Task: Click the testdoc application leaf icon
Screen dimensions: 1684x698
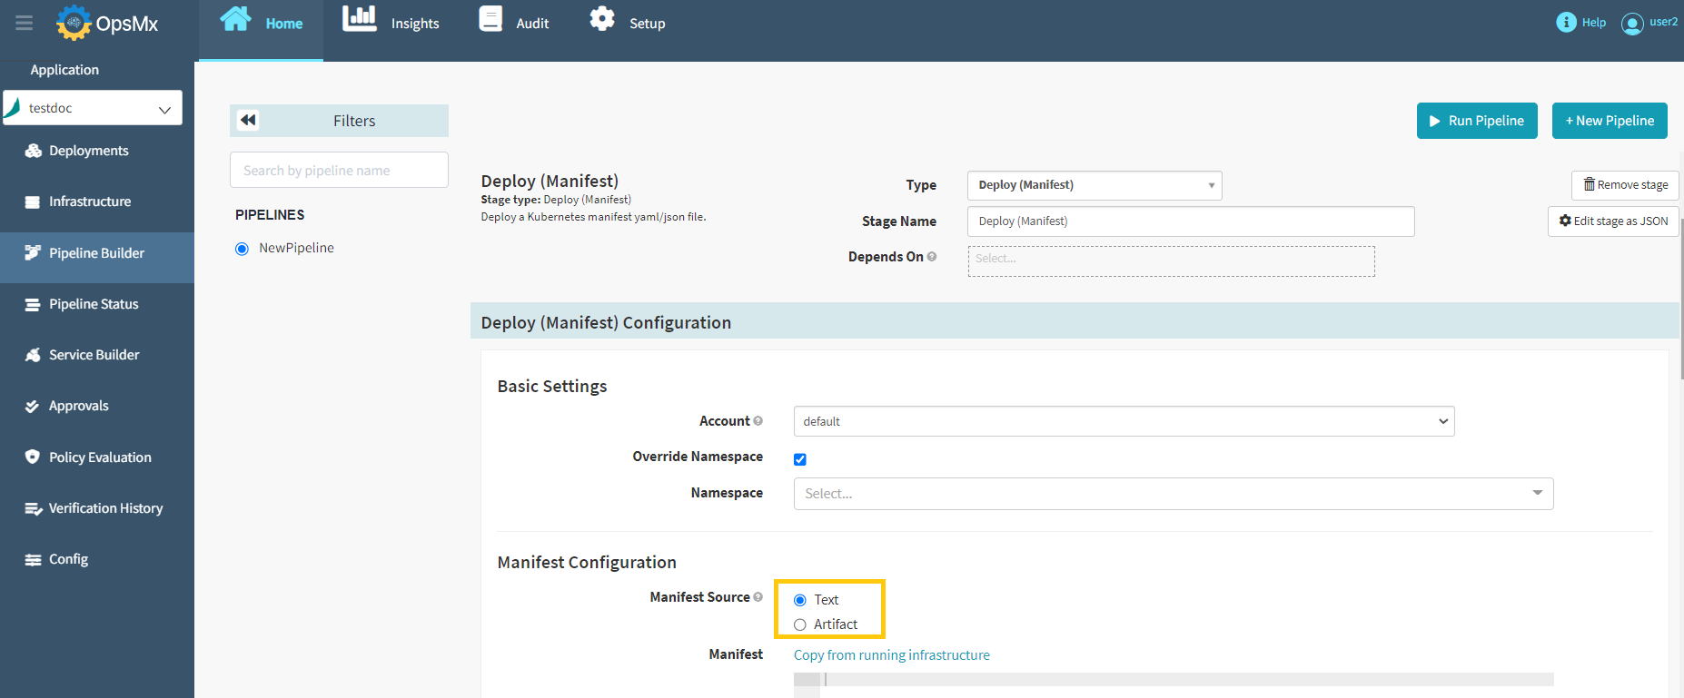Action: (x=12, y=108)
